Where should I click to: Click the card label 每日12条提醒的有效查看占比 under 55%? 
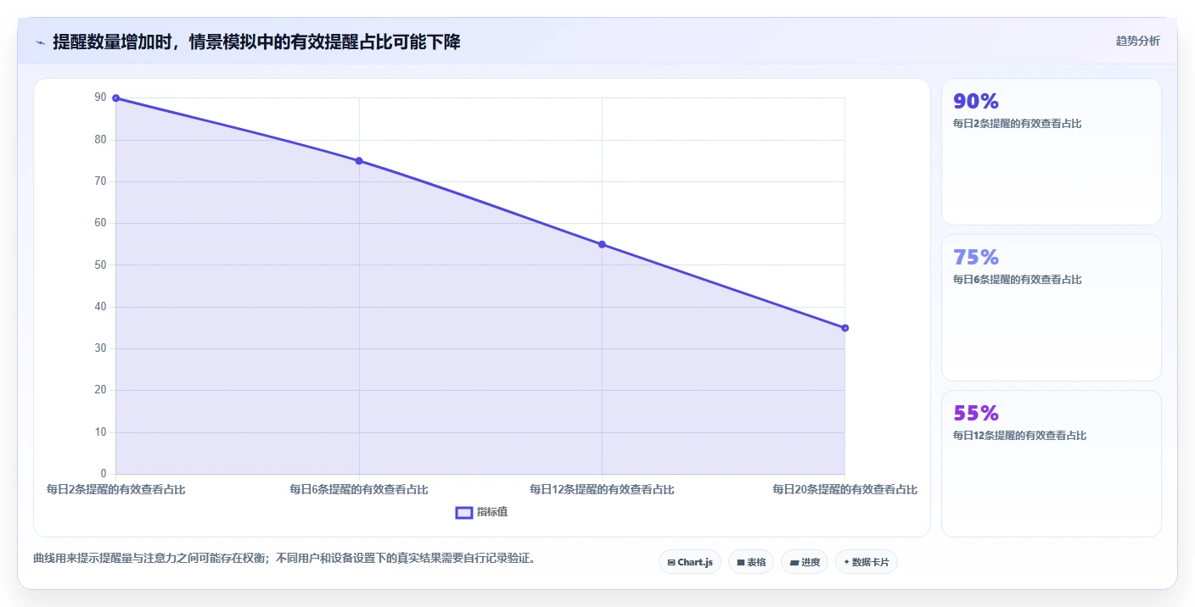pyautogui.click(x=1020, y=436)
